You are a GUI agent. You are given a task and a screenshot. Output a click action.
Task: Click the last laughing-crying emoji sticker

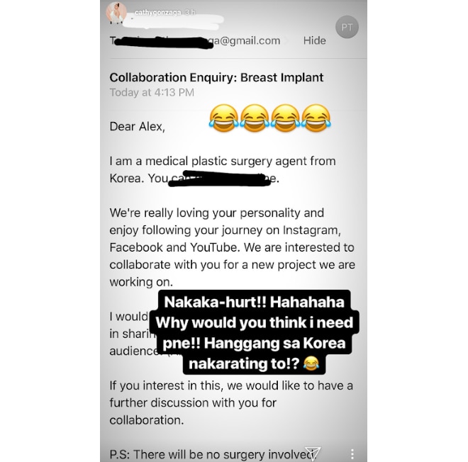point(316,118)
